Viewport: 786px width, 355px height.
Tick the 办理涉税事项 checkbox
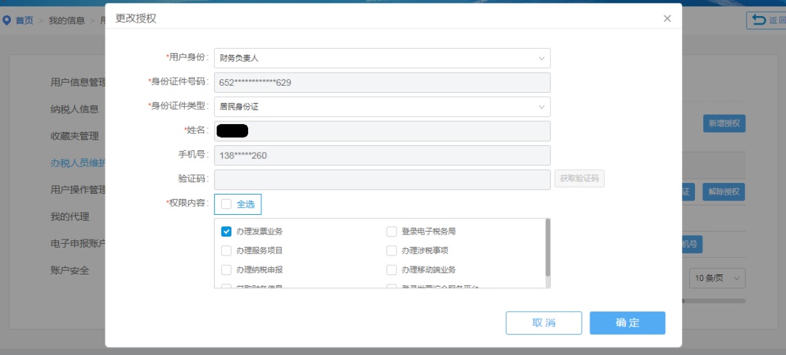click(x=392, y=250)
